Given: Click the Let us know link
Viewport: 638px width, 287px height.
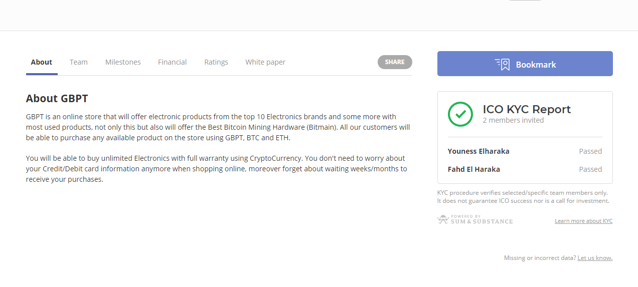Looking at the screenshot, I should [595, 258].
